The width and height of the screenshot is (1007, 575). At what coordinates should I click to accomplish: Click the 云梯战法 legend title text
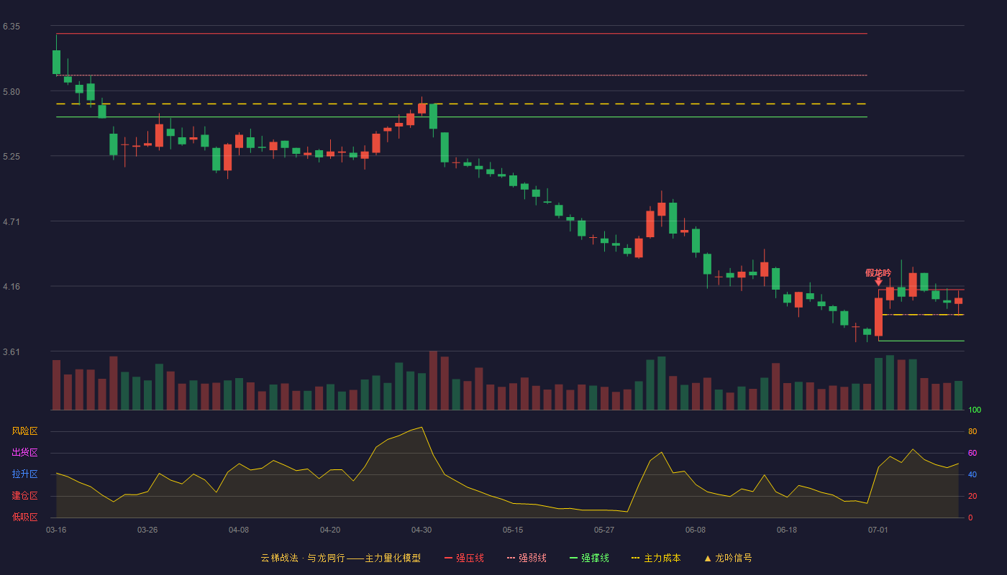[x=279, y=558]
